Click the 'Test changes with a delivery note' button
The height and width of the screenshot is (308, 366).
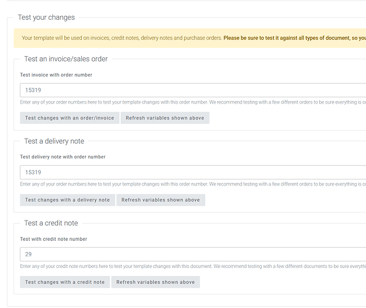tap(67, 200)
